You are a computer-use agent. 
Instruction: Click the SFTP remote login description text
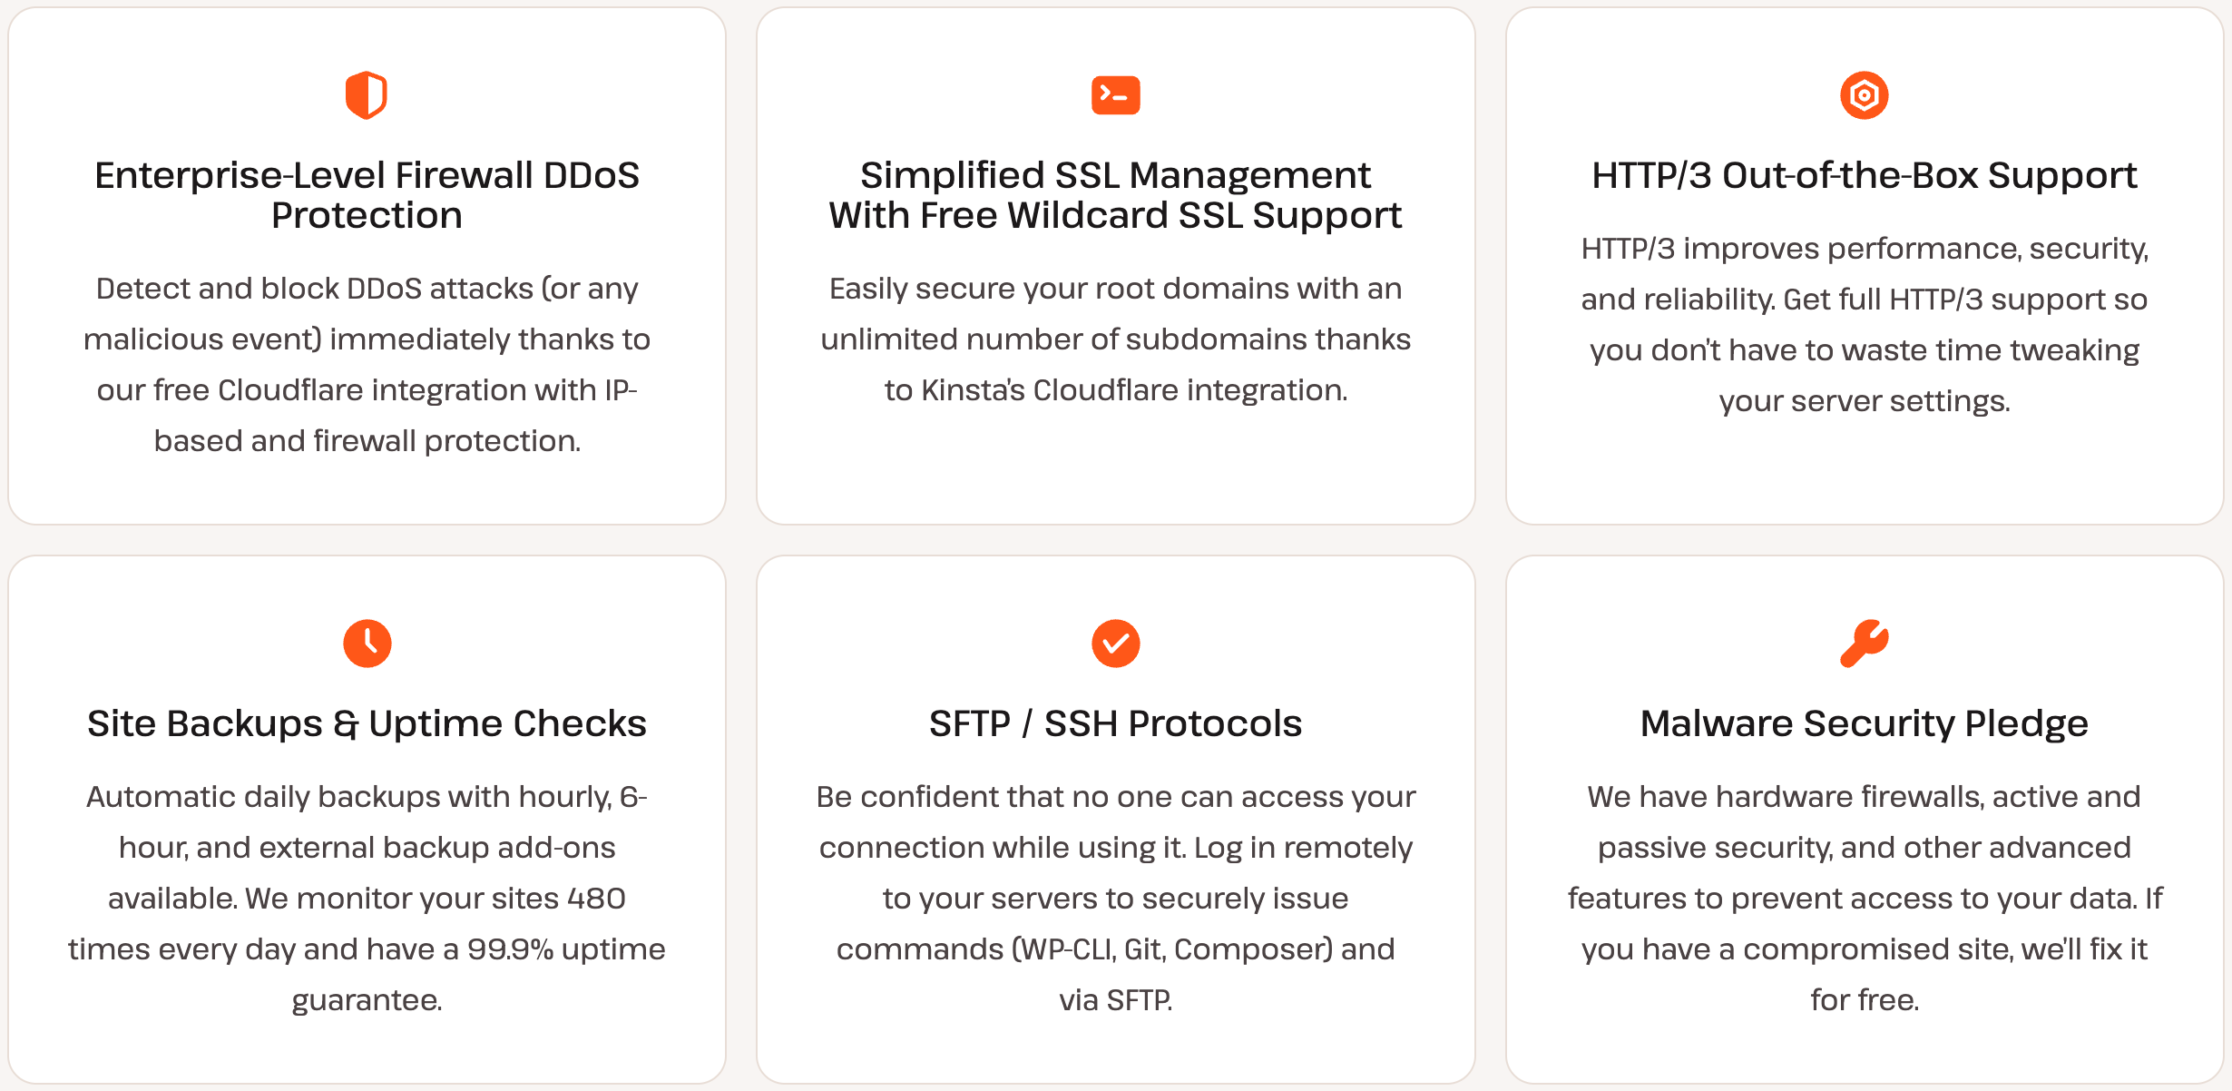pyautogui.click(x=1115, y=898)
